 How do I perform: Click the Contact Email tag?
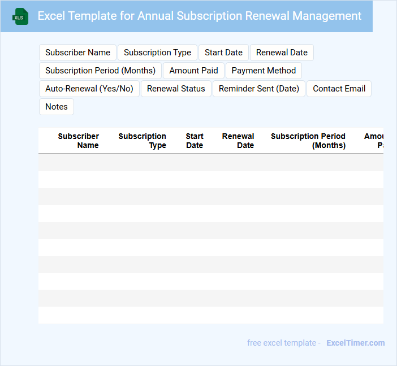339,89
